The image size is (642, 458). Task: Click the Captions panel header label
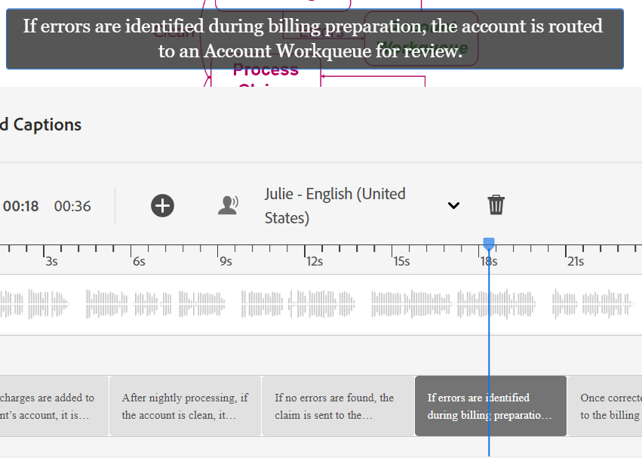click(41, 124)
